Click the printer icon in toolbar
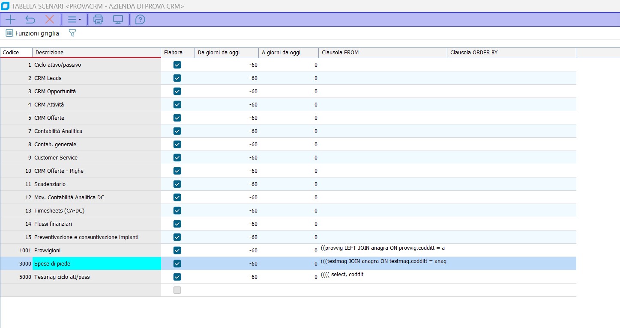This screenshot has width=620, height=328. pyautogui.click(x=98, y=20)
